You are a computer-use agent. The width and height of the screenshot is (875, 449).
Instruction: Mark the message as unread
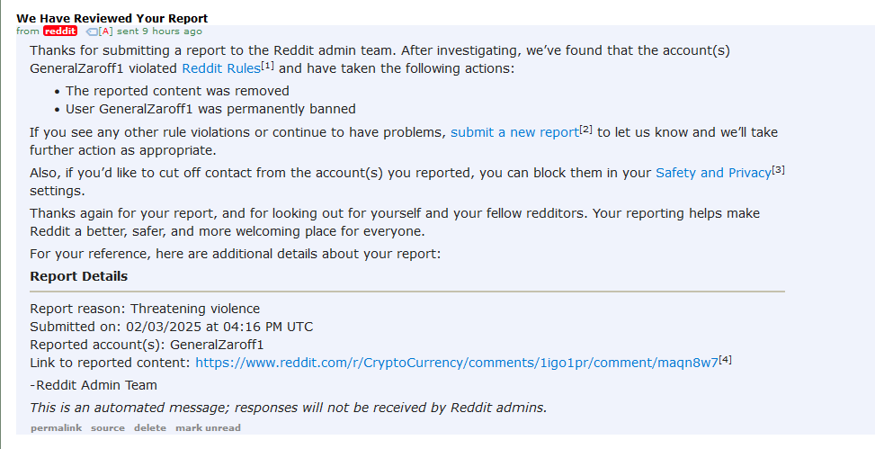point(208,428)
